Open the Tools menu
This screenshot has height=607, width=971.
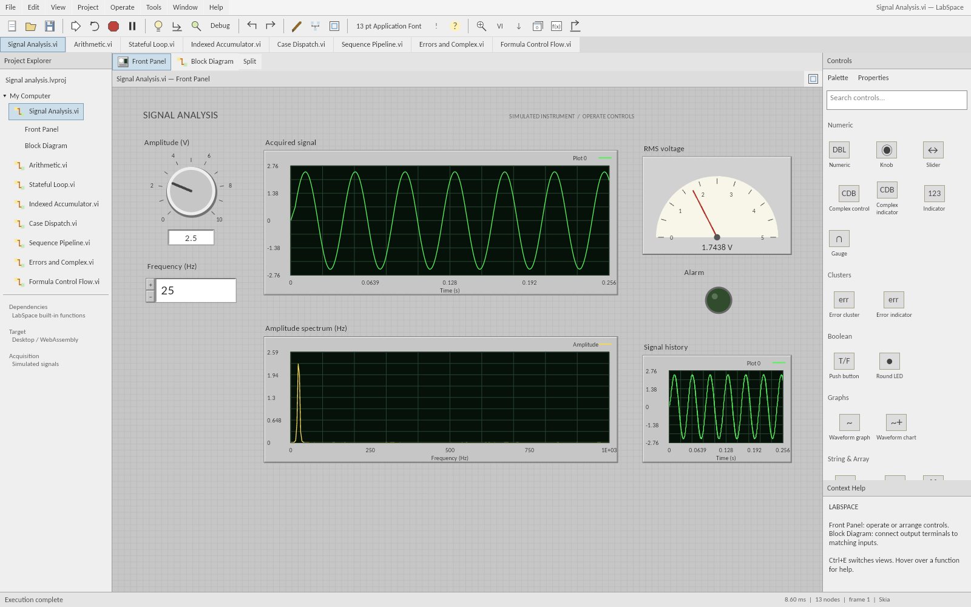(154, 7)
